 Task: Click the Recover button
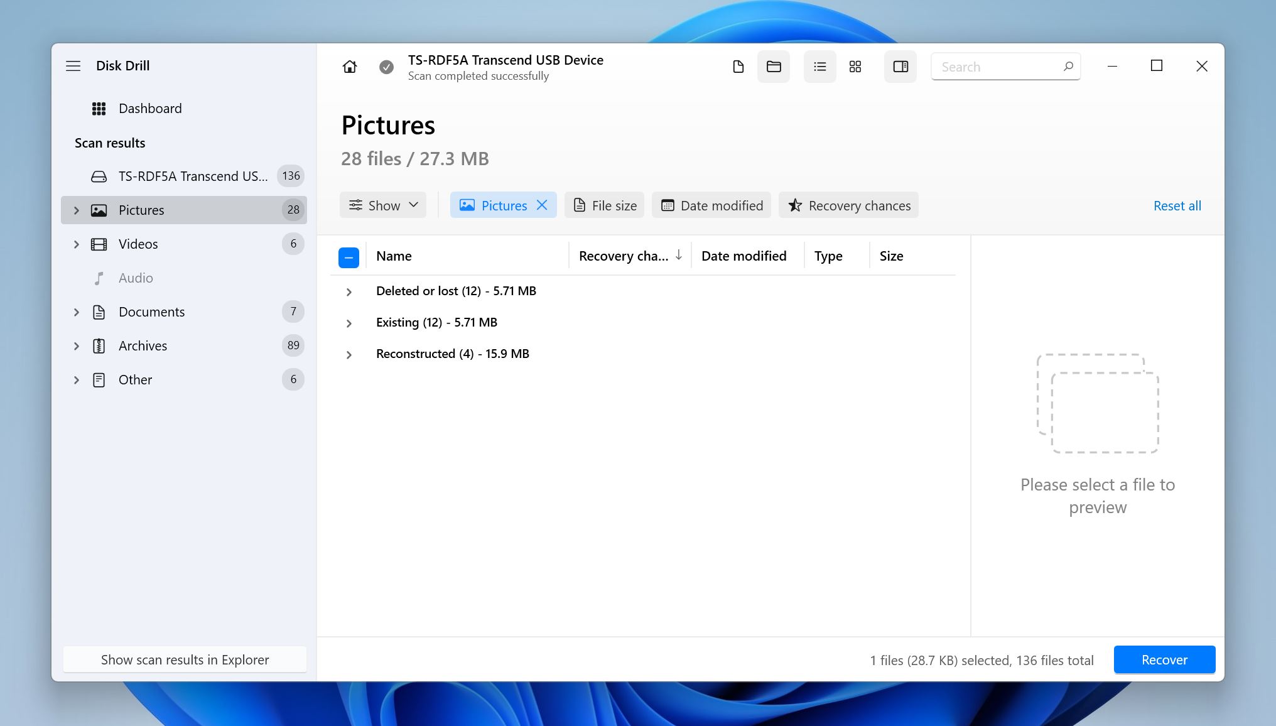(x=1165, y=659)
